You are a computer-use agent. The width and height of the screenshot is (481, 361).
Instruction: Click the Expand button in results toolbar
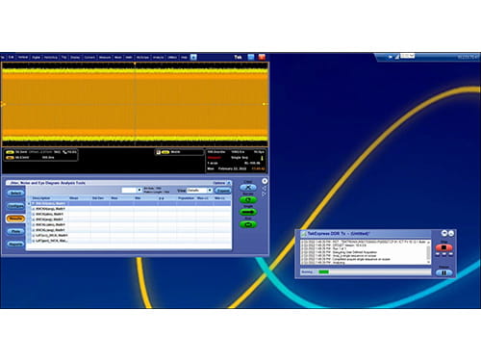(x=223, y=191)
